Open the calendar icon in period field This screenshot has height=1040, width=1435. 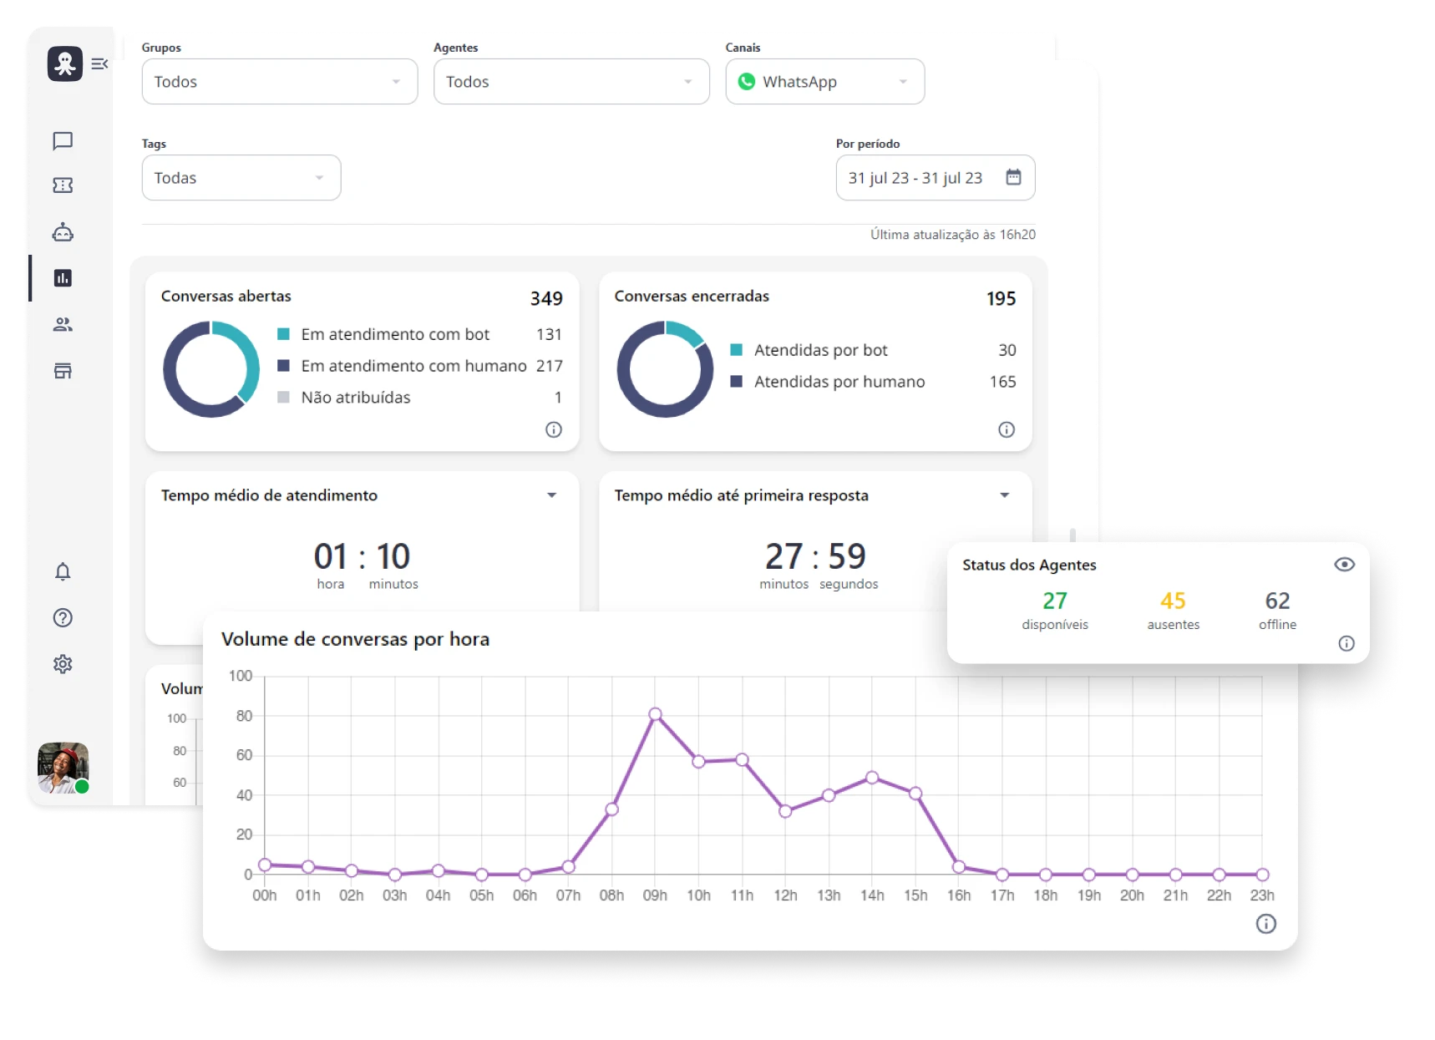(x=1013, y=177)
